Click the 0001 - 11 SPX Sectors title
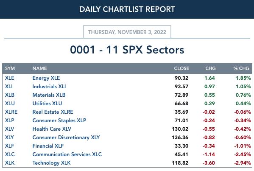Image resolution: width=254 pixels, height=171 pixels. tap(127, 50)
